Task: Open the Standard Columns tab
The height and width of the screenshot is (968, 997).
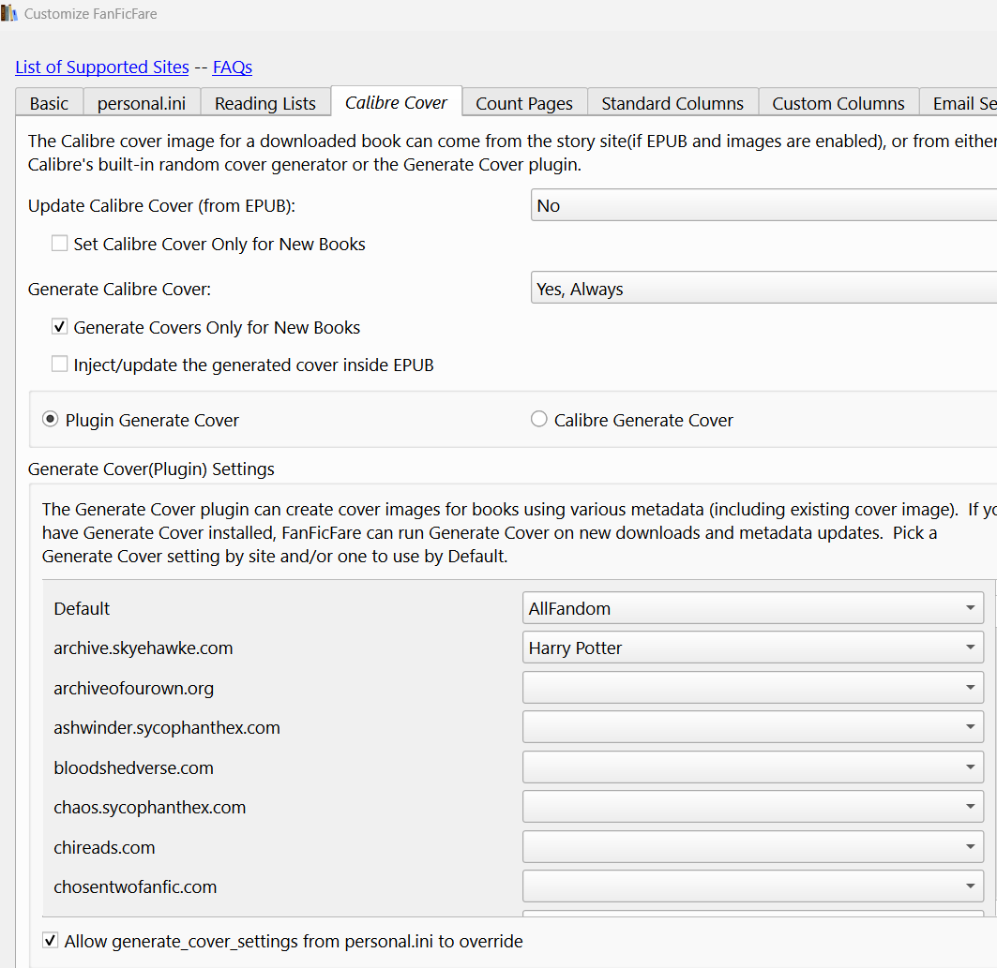Action: point(672,104)
